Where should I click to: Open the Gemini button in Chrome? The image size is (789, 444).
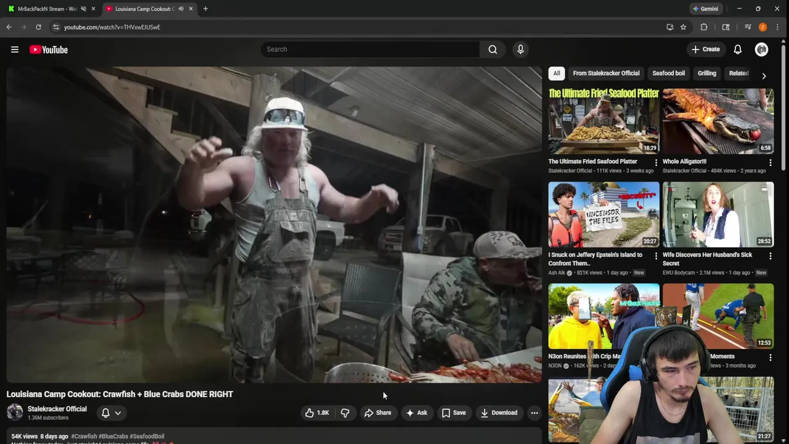[x=705, y=9]
